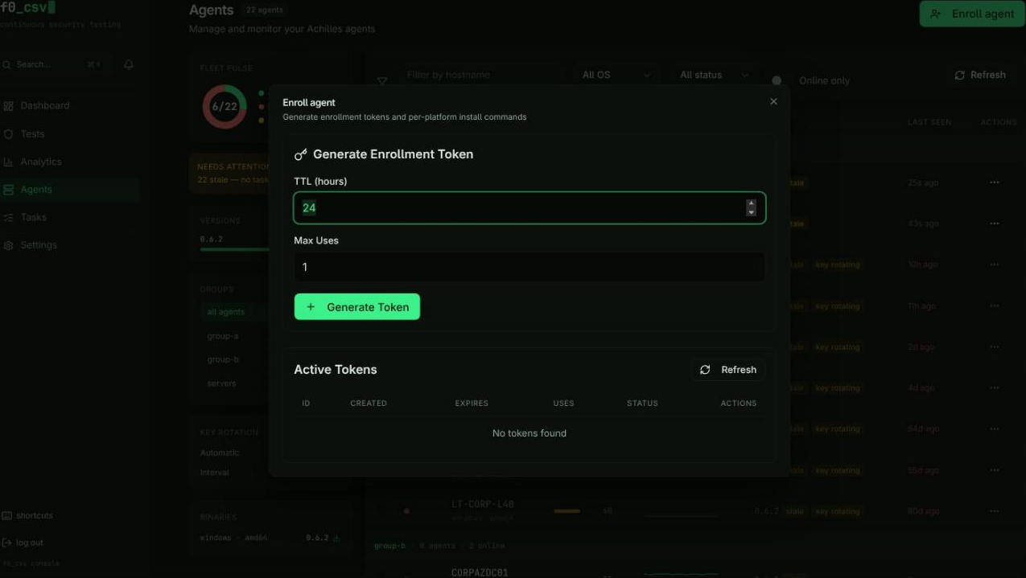Select the 'all agents' group
This screenshot has width=1026, height=578.
[226, 312]
